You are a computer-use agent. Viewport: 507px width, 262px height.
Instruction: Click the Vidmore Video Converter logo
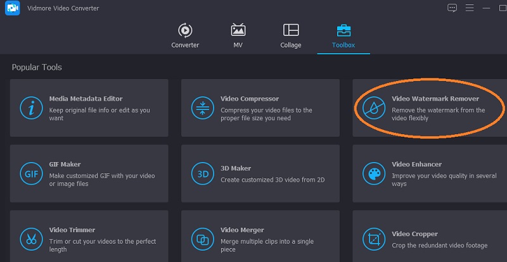[x=12, y=8]
